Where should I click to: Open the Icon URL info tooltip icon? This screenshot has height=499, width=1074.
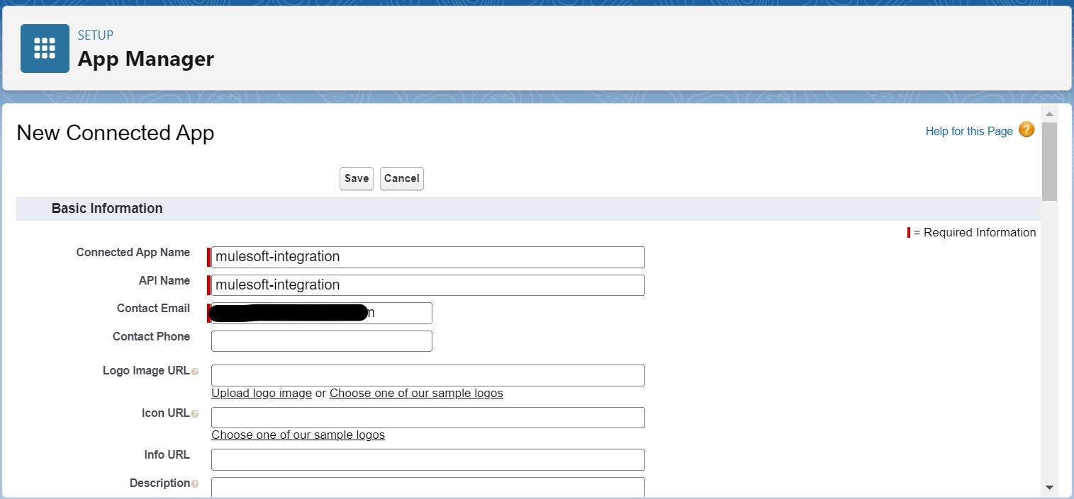(195, 413)
